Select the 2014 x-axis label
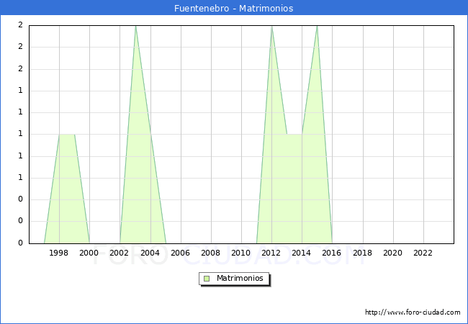 click(302, 253)
